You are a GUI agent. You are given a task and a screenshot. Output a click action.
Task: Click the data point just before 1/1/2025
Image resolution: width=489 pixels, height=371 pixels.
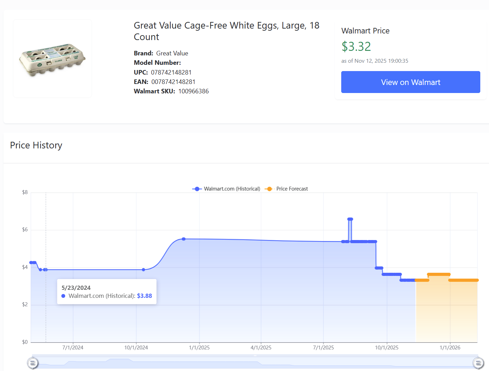pos(184,239)
